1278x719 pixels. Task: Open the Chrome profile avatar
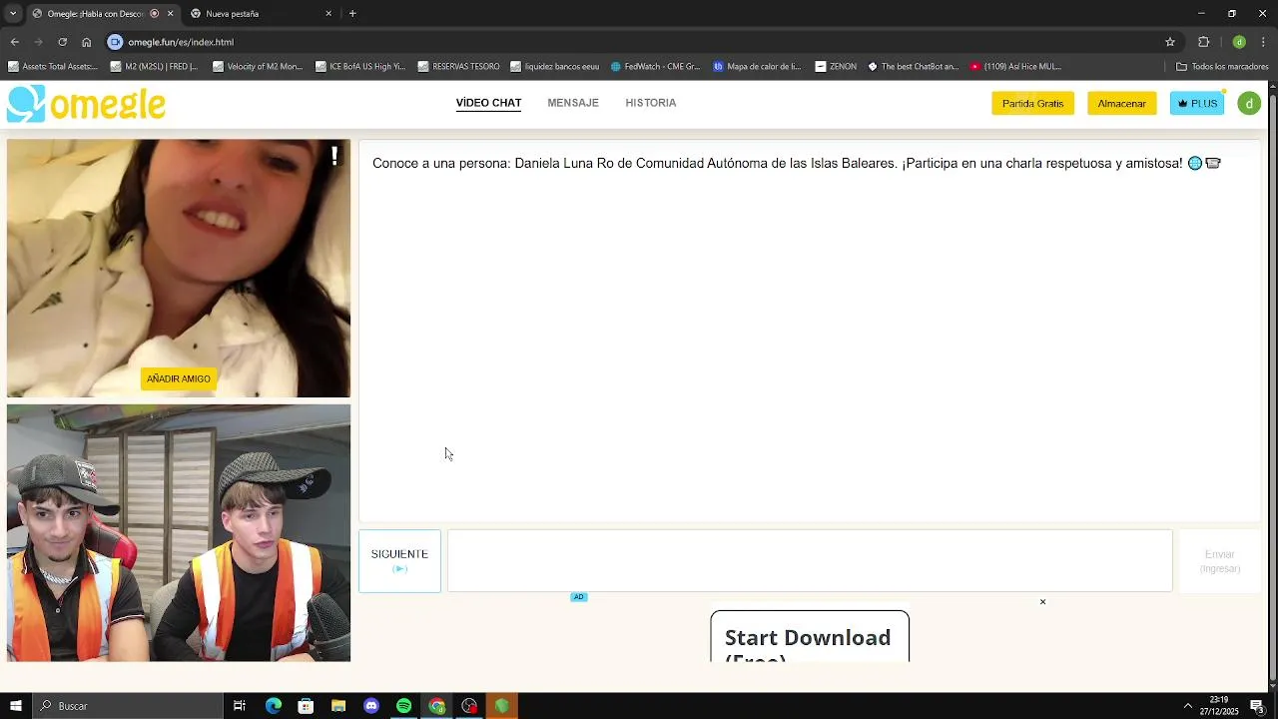pos(1239,42)
